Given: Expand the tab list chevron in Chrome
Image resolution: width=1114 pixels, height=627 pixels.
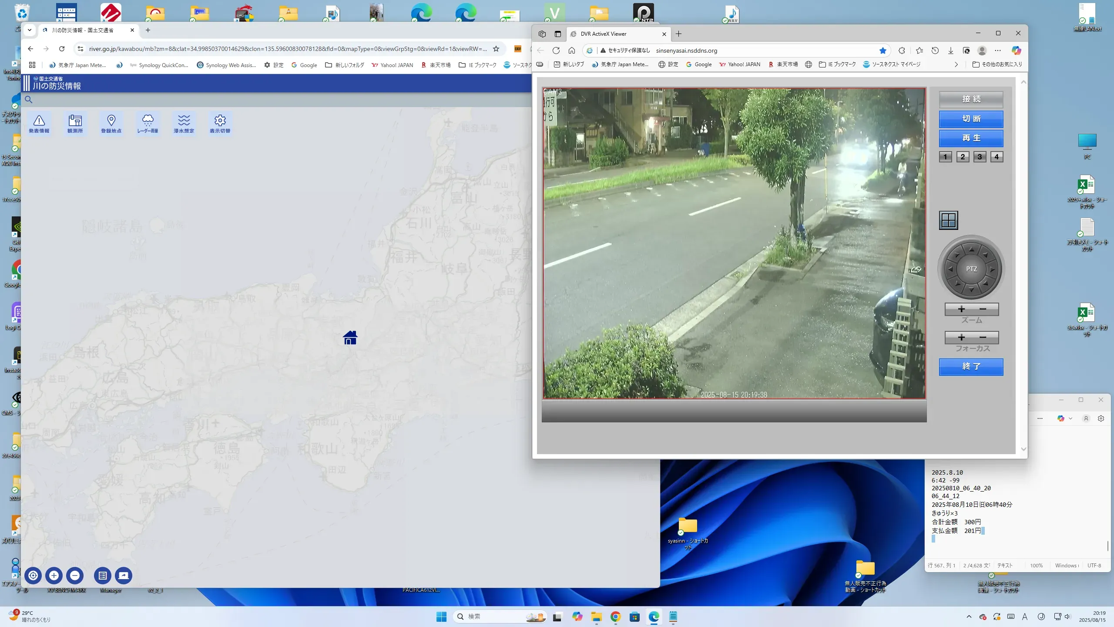Looking at the screenshot, I should point(30,30).
